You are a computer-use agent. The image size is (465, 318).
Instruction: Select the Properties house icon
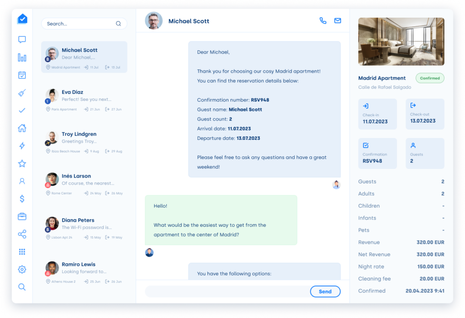[21, 128]
